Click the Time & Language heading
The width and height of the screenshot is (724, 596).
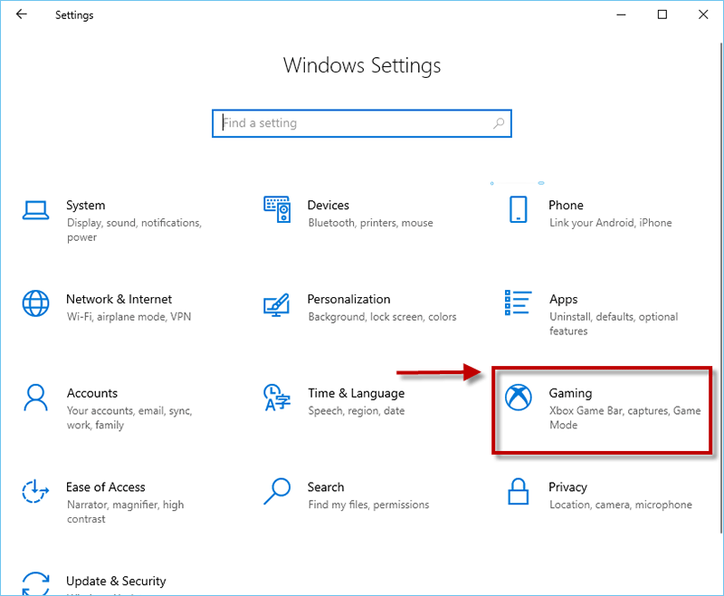tap(356, 394)
